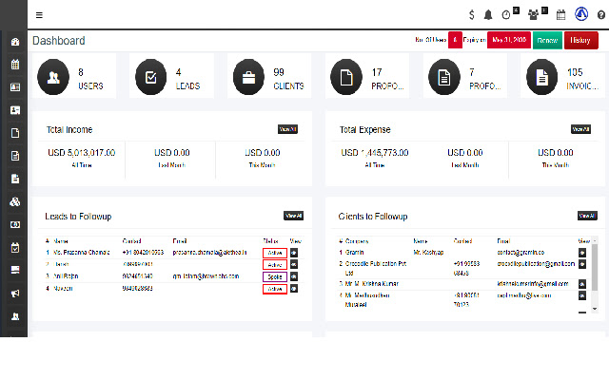
Task: Click the green Renew button
Action: (547, 40)
